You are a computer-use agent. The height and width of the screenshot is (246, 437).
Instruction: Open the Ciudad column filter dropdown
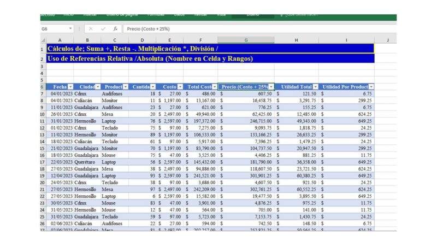98,87
